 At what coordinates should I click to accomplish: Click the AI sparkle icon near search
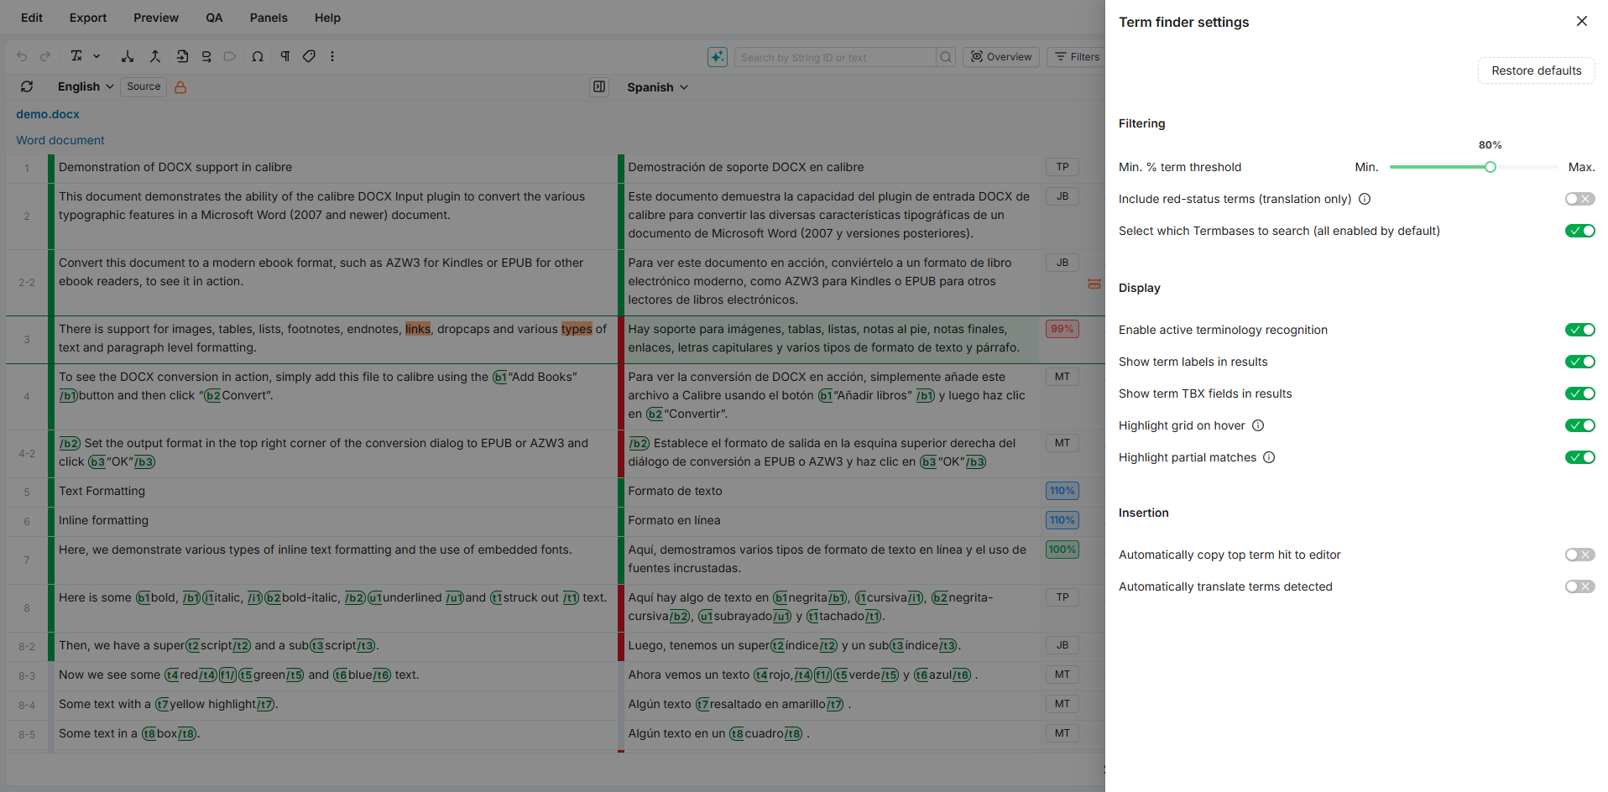click(x=718, y=57)
